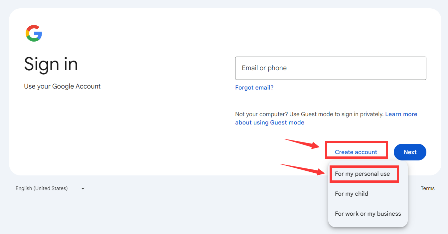
Task: Click the Google logo
Action: coord(34,33)
